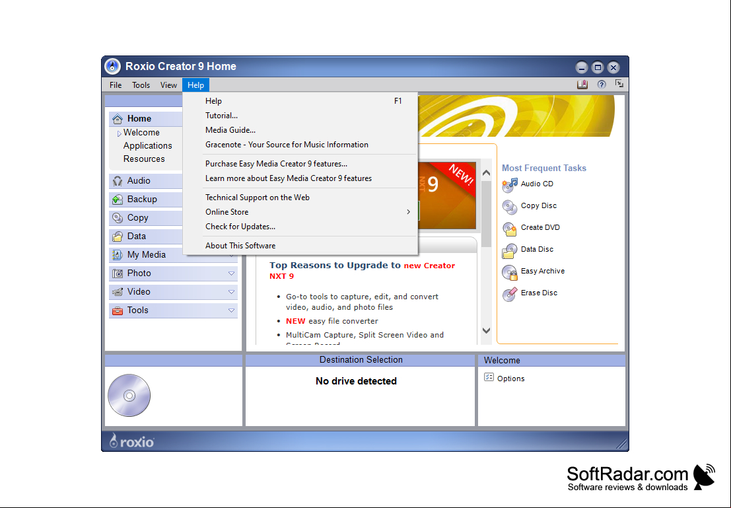Click the scroll down arrow of the content pane
The image size is (731, 508).
point(486,331)
